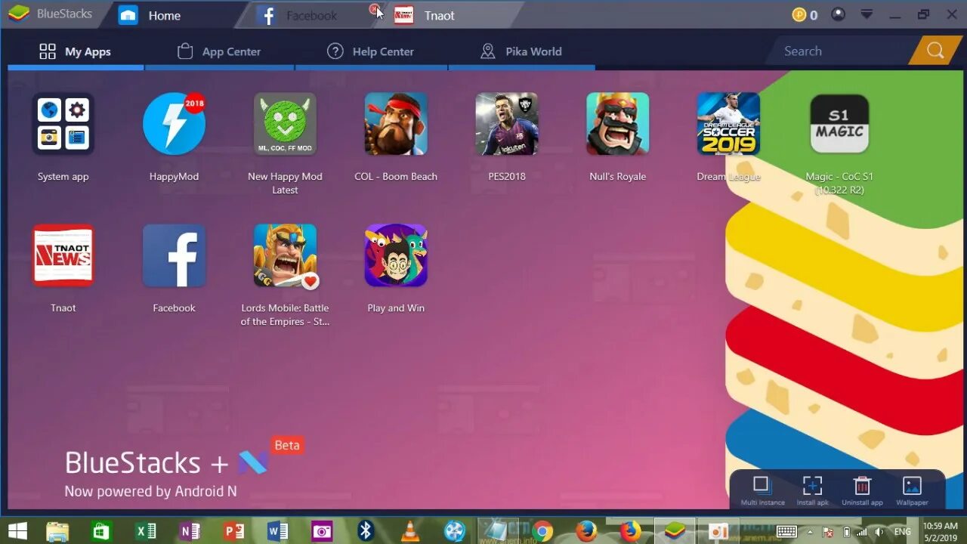Viewport: 967px width, 544px height.
Task: Open Google Chrome from taskbar
Action: point(542,531)
